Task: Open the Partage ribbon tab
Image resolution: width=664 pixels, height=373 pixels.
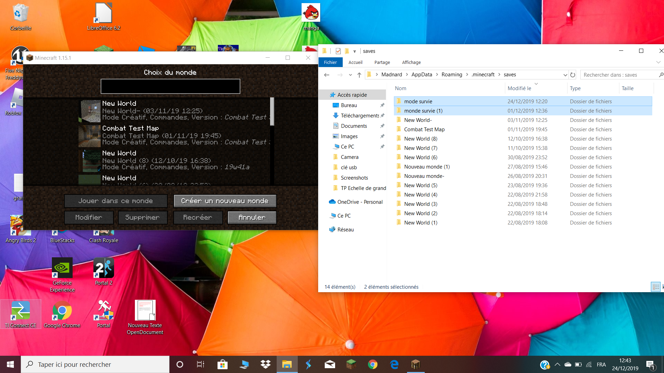Action: [382, 62]
